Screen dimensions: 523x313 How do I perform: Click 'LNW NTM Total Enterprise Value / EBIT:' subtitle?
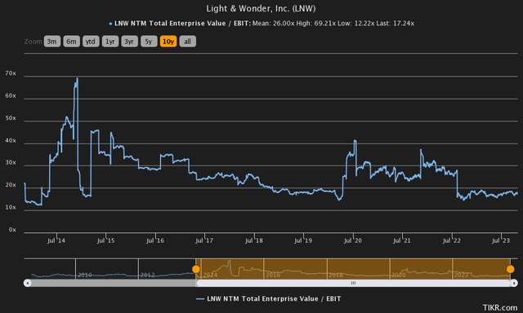point(182,24)
